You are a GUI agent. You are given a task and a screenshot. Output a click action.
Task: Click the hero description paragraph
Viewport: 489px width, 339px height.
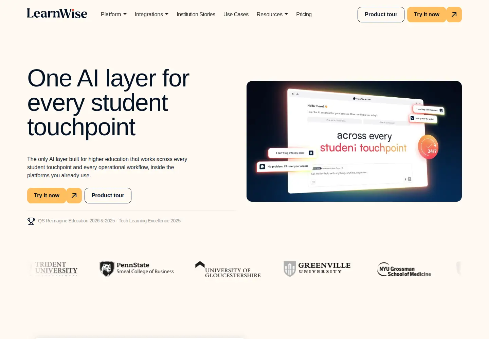pos(107,167)
